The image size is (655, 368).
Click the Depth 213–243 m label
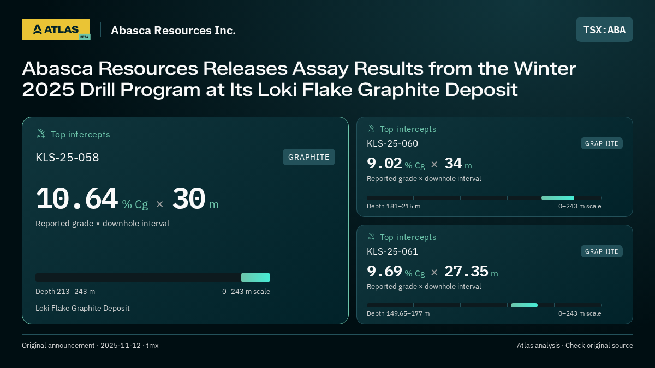[65, 292]
